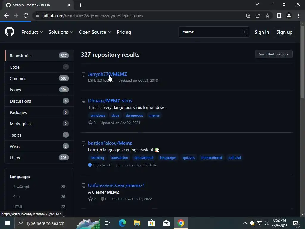Select Discussions results category

[x=39, y=101]
